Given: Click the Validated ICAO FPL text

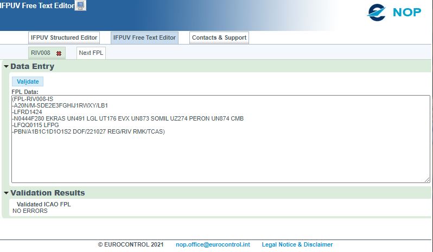Looking at the screenshot, I should click(x=43, y=204).
